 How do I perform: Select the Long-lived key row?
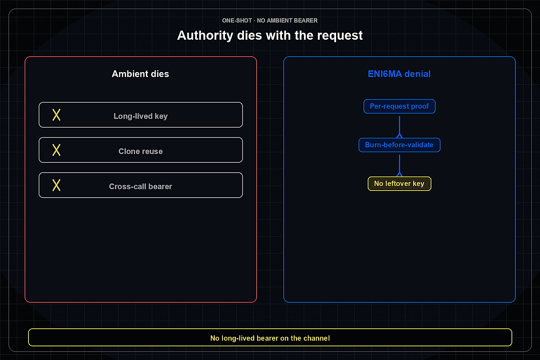point(141,115)
